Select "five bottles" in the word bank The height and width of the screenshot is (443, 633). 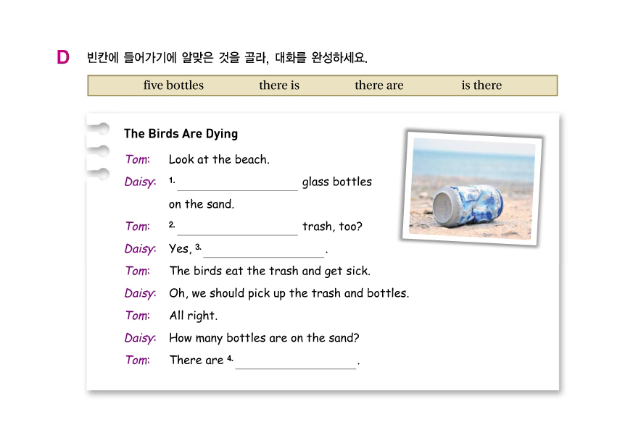(x=173, y=85)
